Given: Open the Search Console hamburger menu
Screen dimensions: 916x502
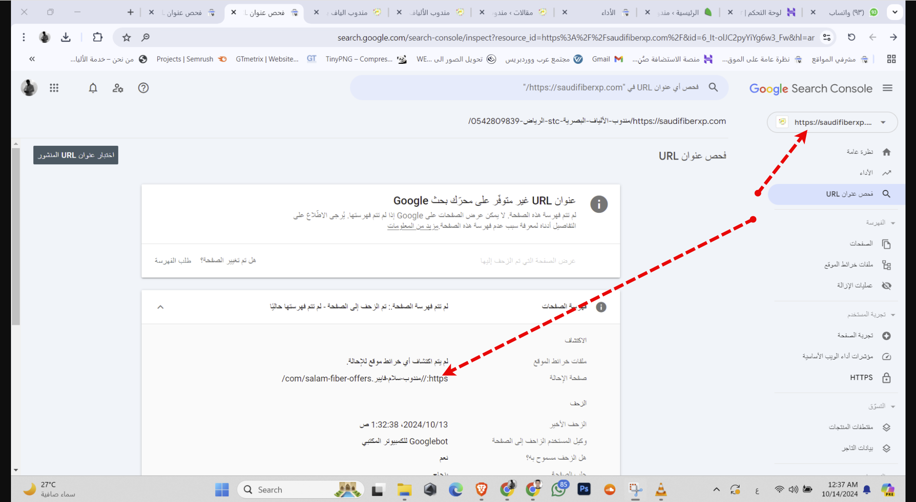Looking at the screenshot, I should click(887, 88).
